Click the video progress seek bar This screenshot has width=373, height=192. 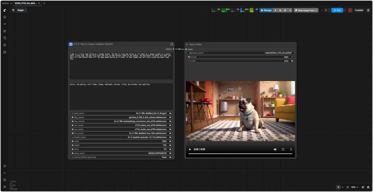pyautogui.click(x=240, y=154)
